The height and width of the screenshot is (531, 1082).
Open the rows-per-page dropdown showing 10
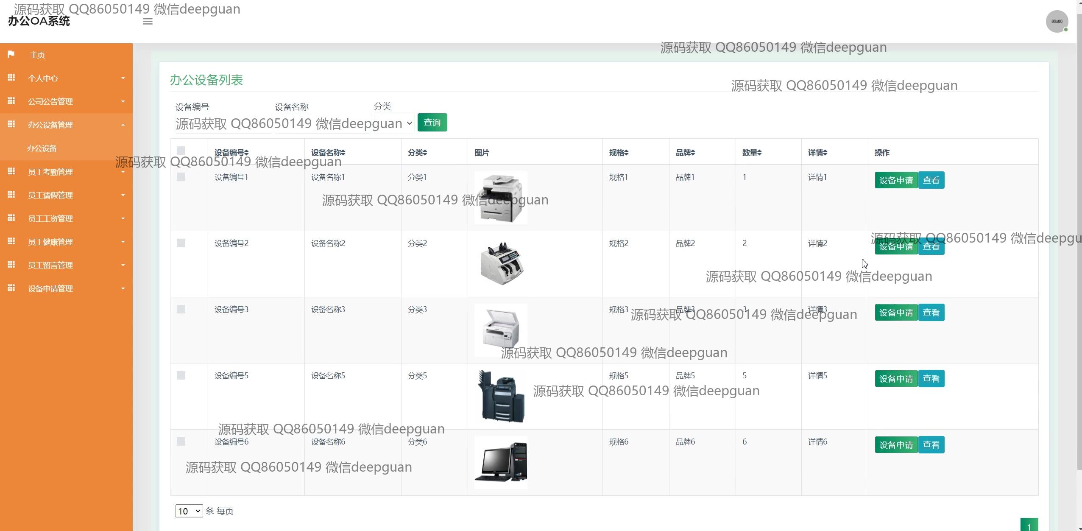[x=189, y=511]
